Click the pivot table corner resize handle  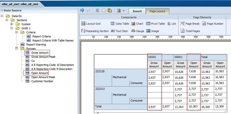(x=226, y=111)
